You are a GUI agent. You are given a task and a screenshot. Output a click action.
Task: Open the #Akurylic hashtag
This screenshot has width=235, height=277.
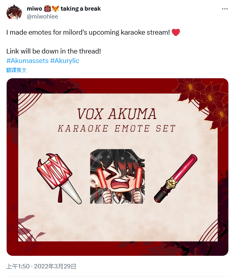tap(65, 61)
